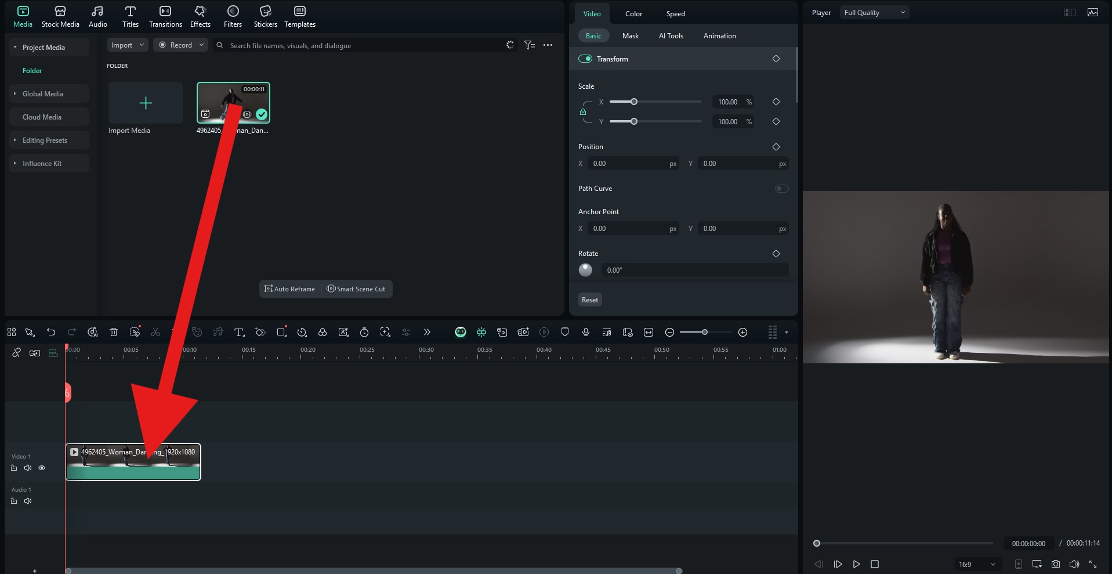Switch to the Color properties tab

[633, 14]
